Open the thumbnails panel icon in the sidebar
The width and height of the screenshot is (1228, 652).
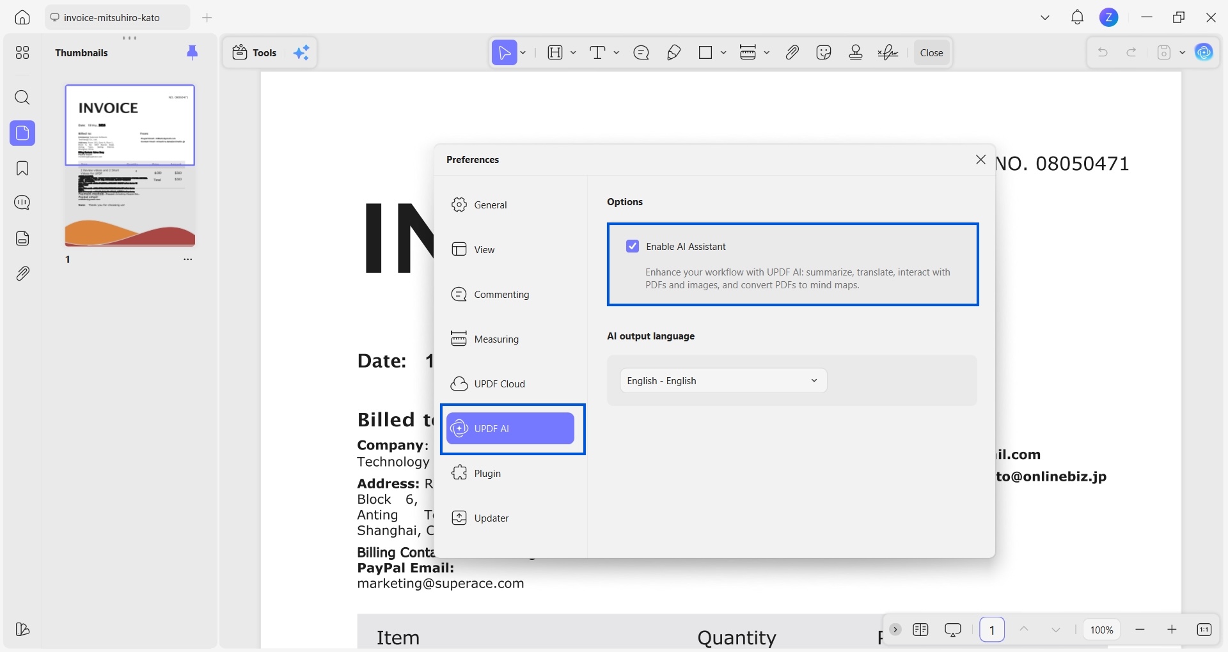22,133
